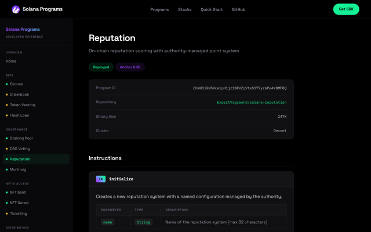Click the name parameter description text

pos(216,222)
